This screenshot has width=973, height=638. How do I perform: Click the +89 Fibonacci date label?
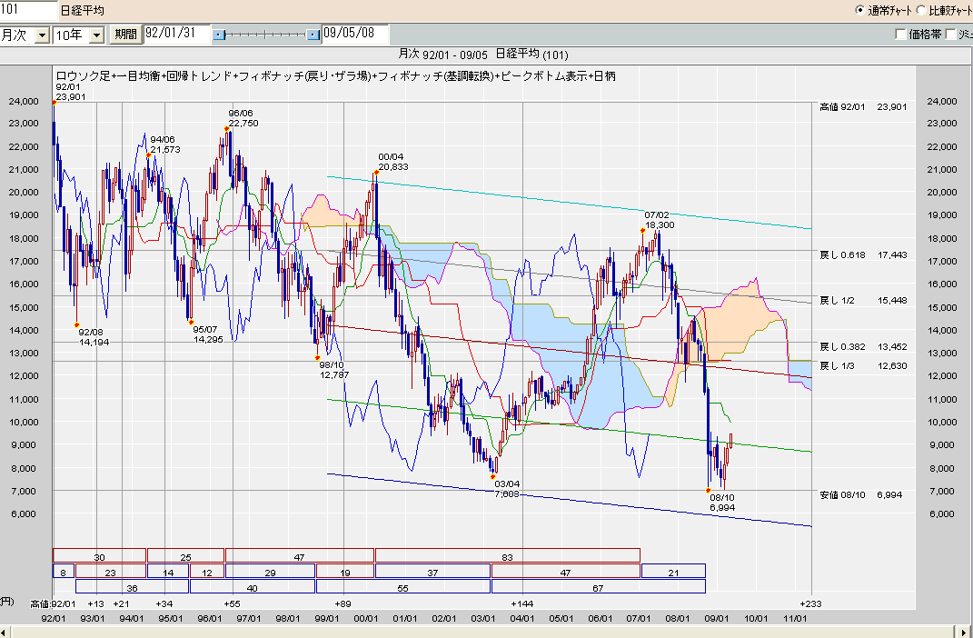[343, 603]
